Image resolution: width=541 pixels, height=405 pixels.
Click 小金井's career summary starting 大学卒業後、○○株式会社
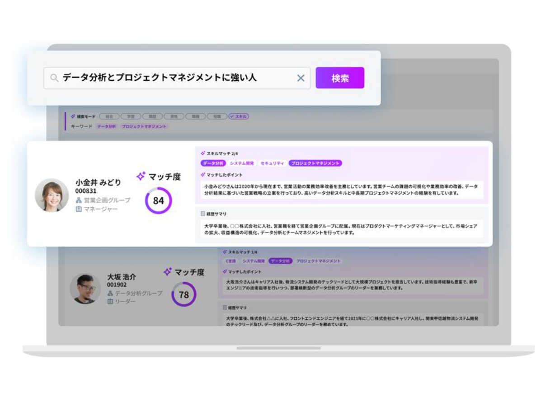pyautogui.click(x=341, y=229)
